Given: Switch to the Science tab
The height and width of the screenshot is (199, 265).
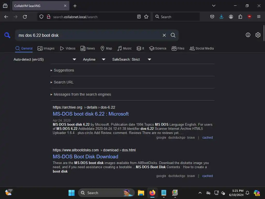Looking at the screenshot, I should (158, 48).
